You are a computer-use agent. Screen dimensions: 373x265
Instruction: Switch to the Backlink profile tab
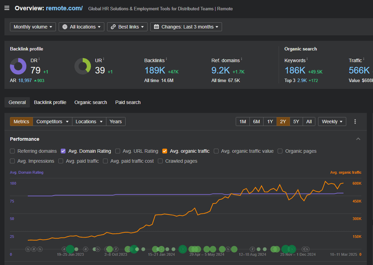pyautogui.click(x=50, y=102)
